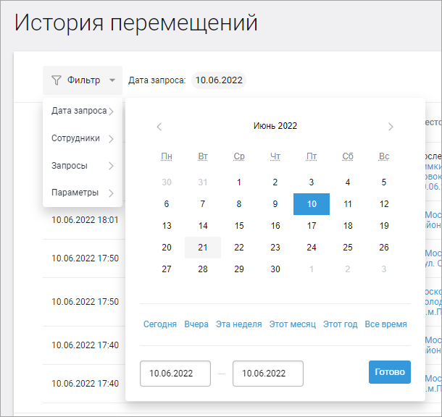The image size is (442, 417).
Task: Expand the Параметры submenu chevron
Action: 111,193
